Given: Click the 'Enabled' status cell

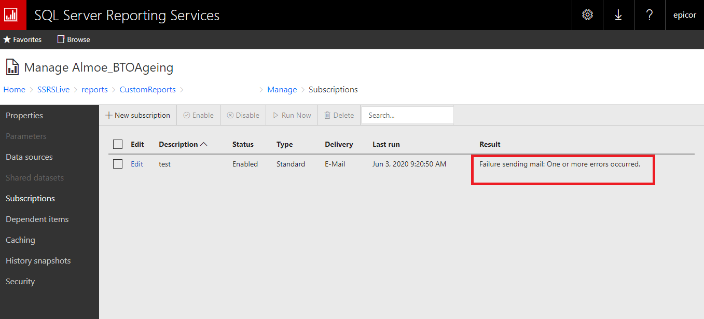Looking at the screenshot, I should click(245, 164).
